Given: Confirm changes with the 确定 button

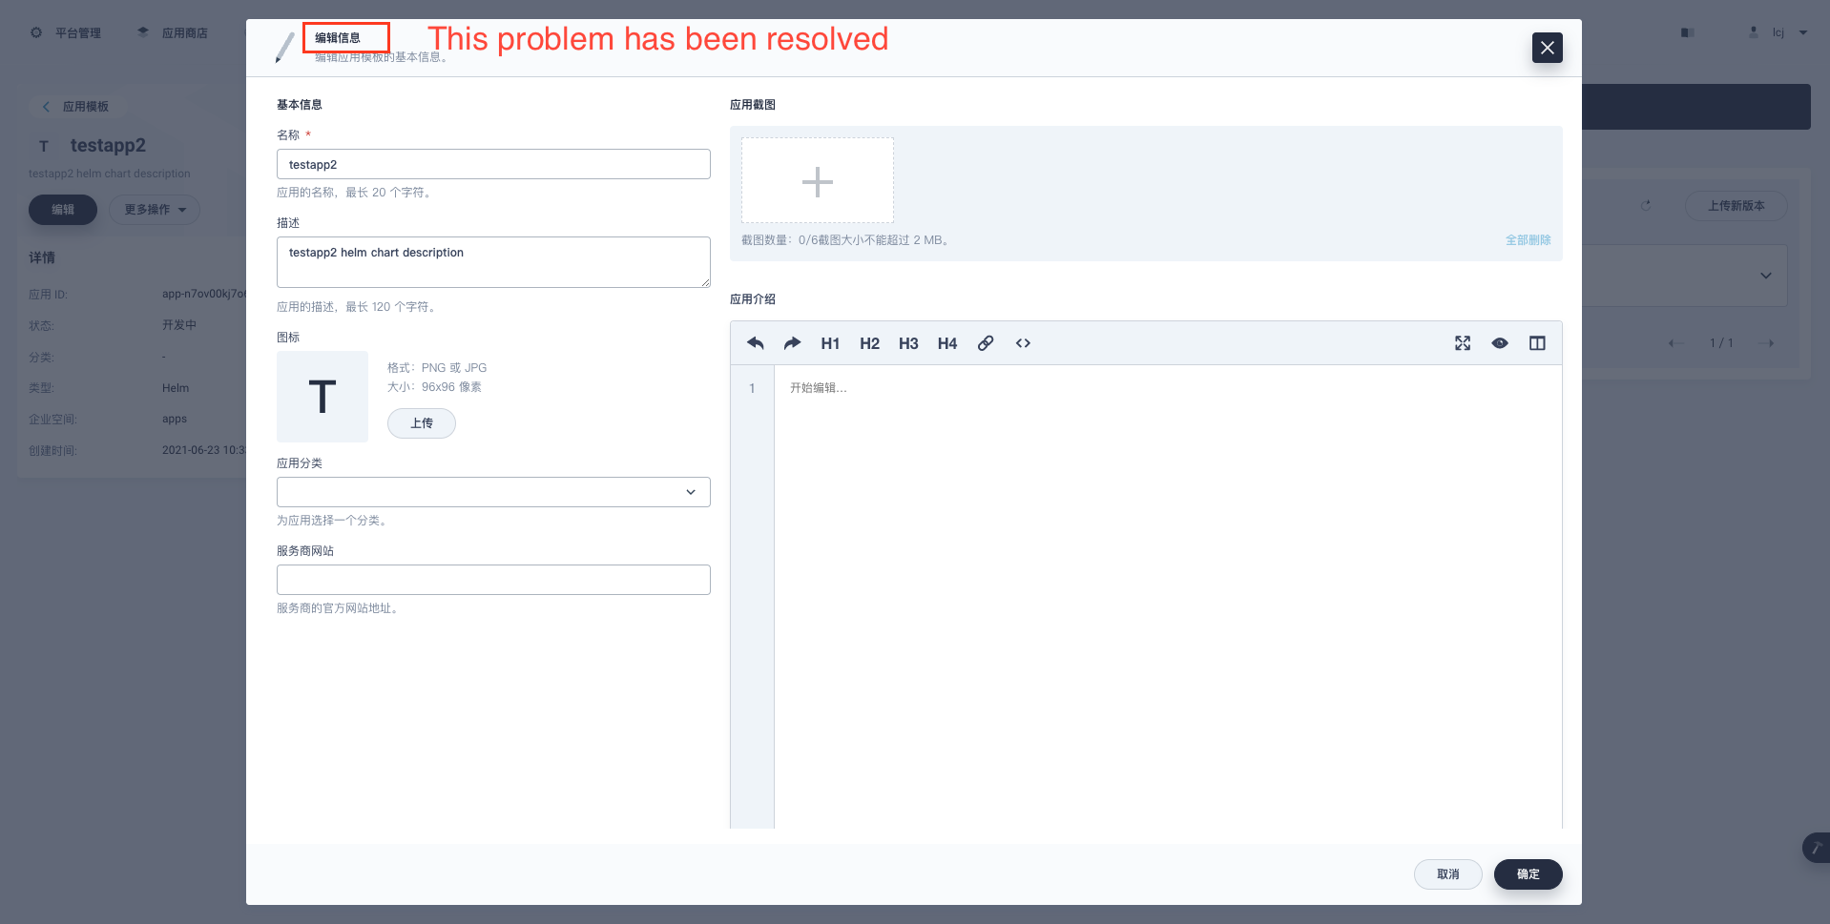Looking at the screenshot, I should [x=1528, y=873].
